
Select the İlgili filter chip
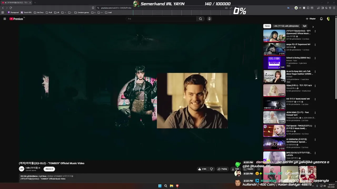(x=305, y=26)
